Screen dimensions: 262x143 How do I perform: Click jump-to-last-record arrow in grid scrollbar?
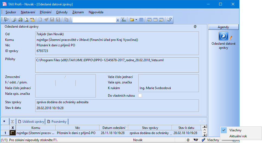pyautogui.click(x=205, y=135)
